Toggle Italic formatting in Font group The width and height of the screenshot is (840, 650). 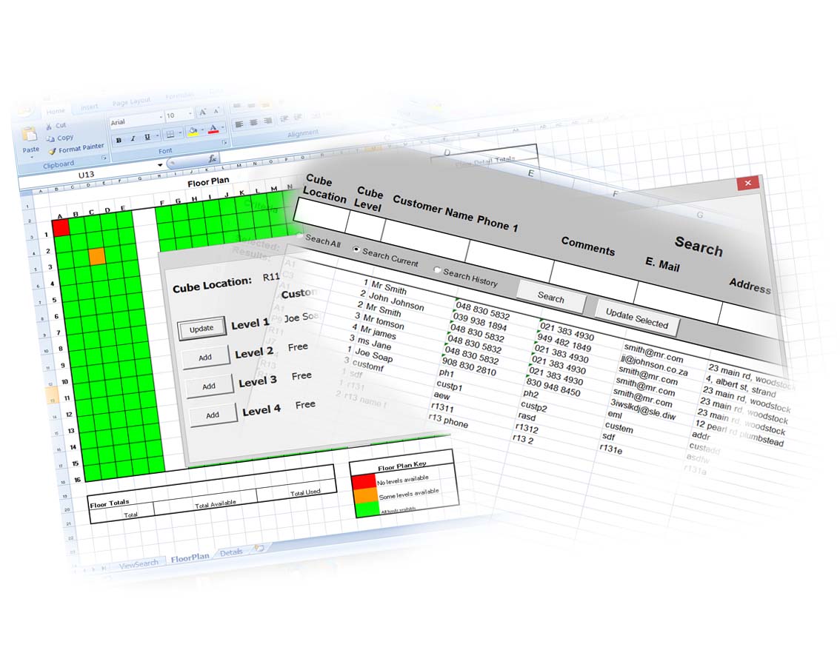(x=133, y=138)
